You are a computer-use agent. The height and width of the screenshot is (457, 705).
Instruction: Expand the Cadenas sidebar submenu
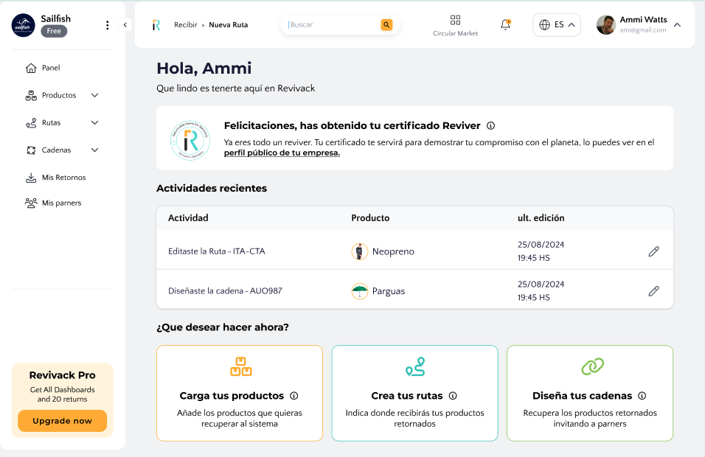tap(94, 150)
